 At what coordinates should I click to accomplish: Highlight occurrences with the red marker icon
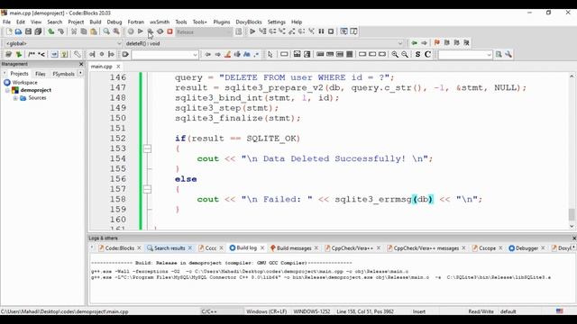(x=228, y=54)
